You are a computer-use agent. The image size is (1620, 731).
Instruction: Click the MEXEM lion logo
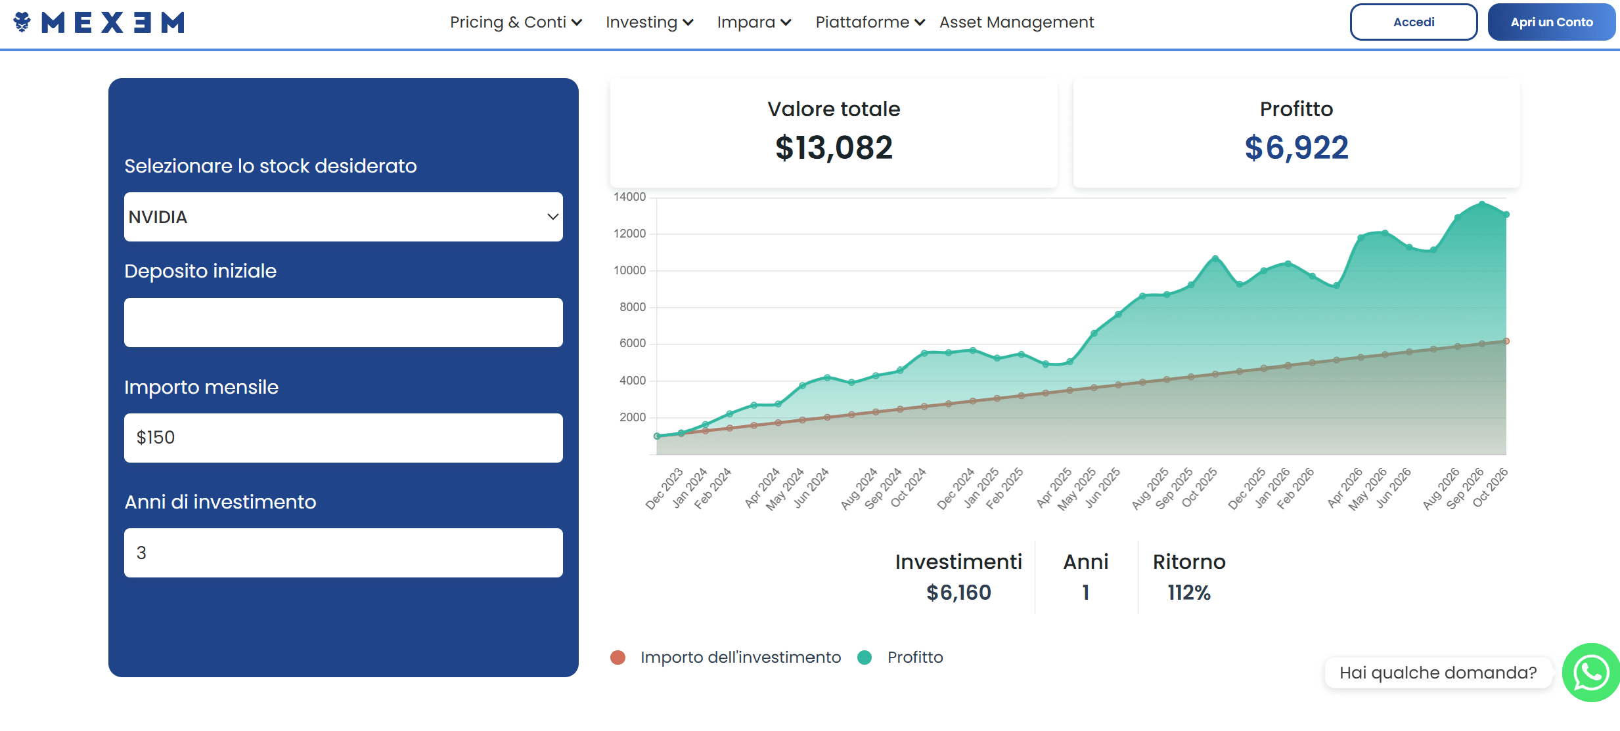tap(99, 22)
